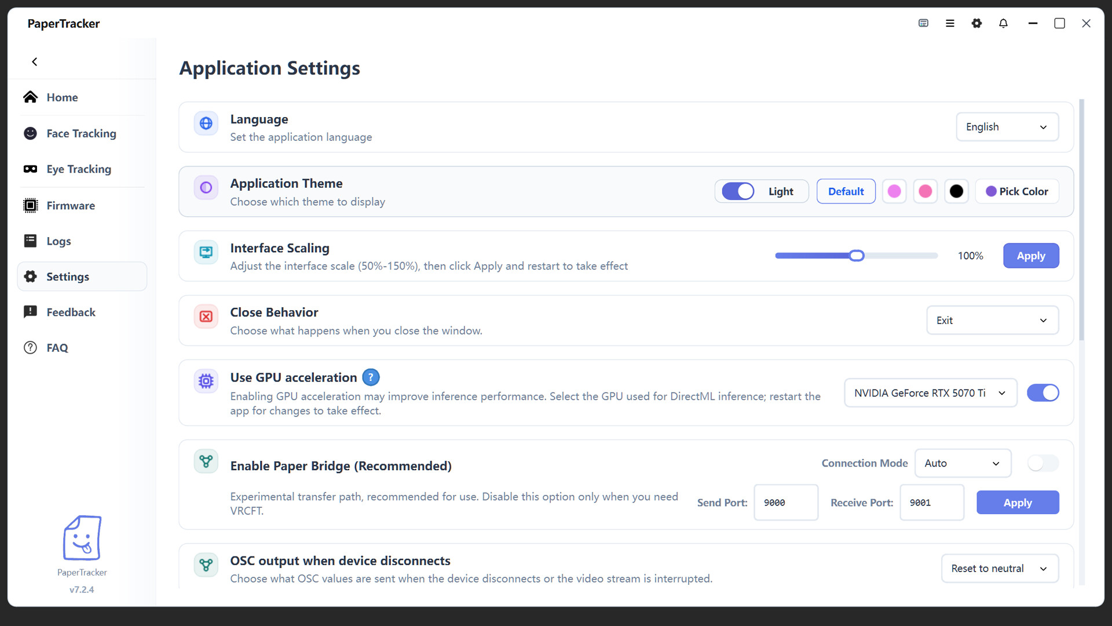The width and height of the screenshot is (1112, 626).
Task: Select the black theme color swatch
Action: [x=956, y=191]
